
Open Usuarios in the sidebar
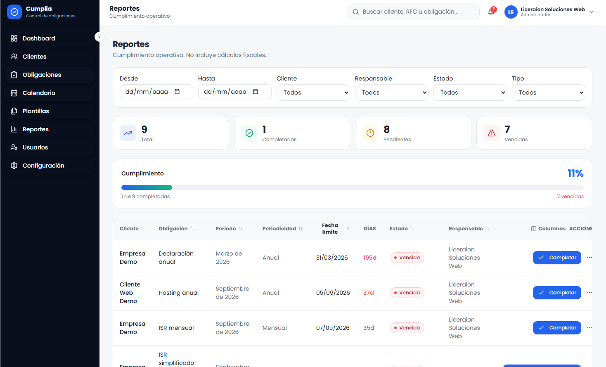click(50, 147)
